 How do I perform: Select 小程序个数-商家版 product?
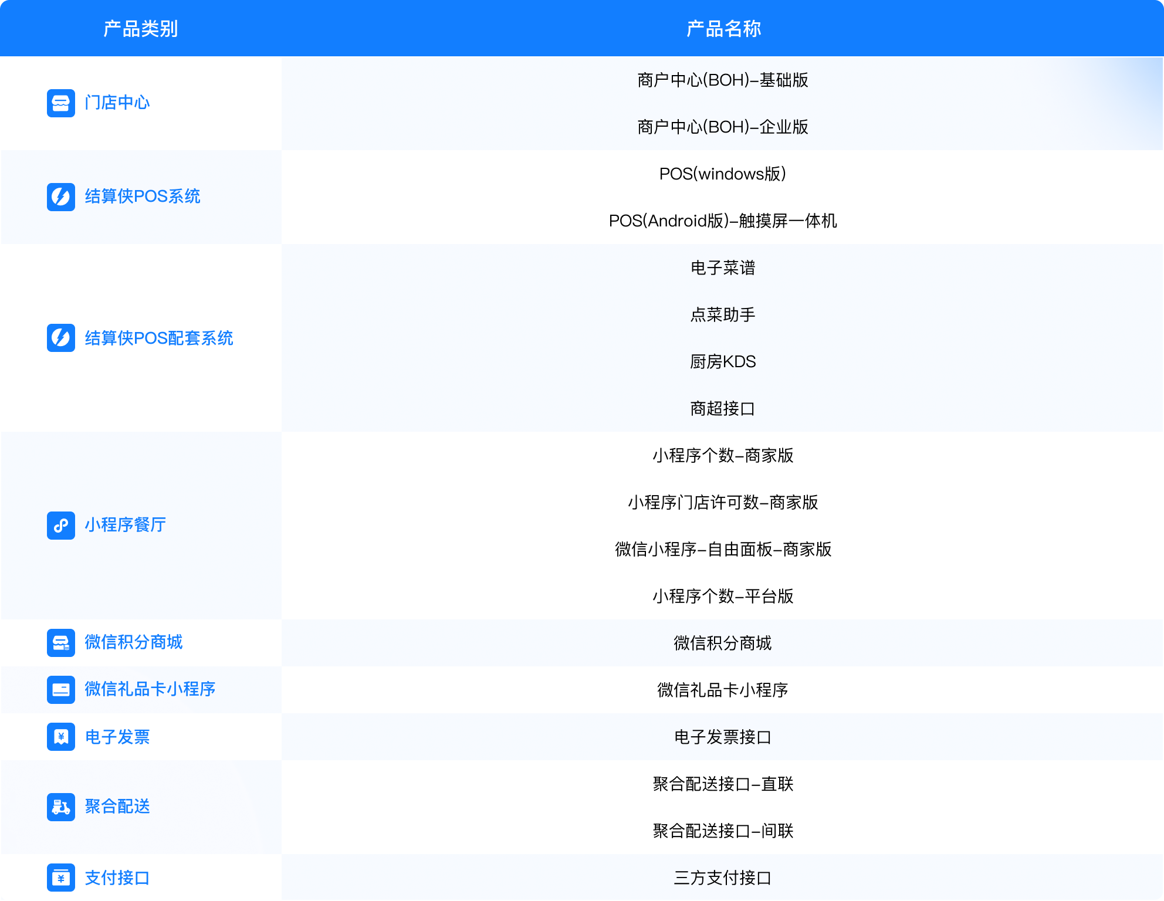click(x=723, y=455)
